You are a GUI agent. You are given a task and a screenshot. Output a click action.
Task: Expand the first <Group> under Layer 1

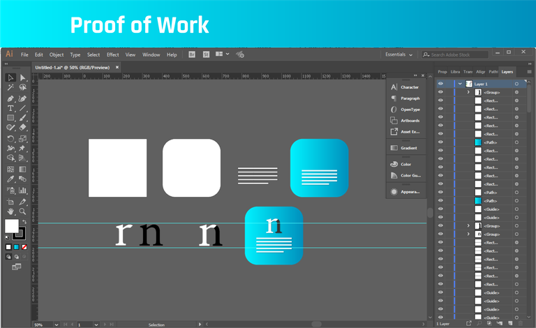[468, 92]
